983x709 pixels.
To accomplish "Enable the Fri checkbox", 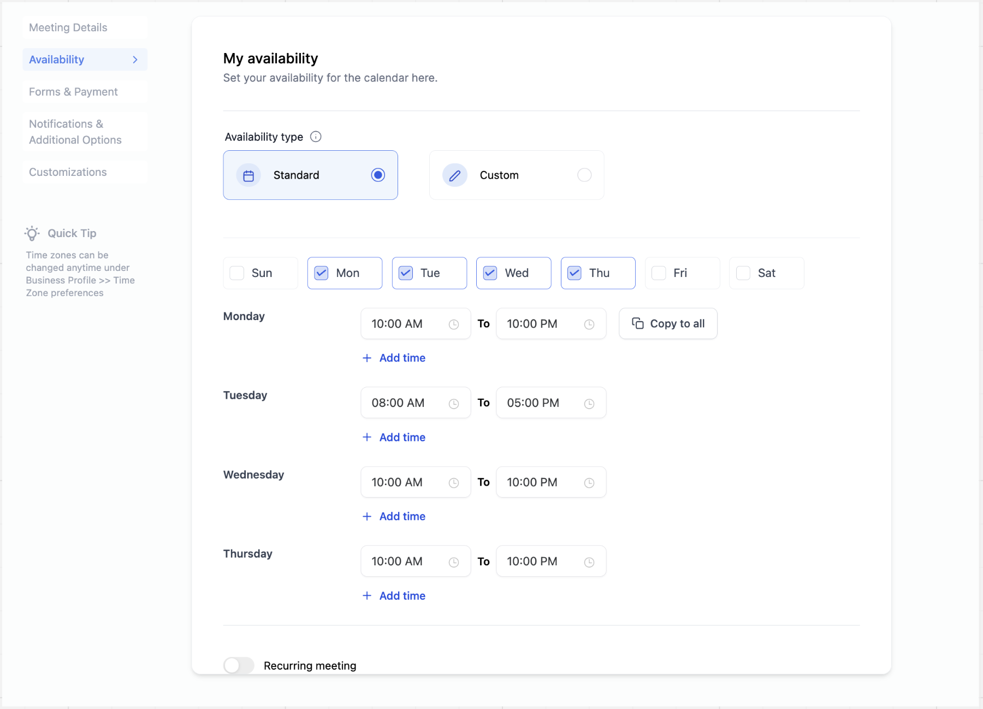I will coord(659,273).
